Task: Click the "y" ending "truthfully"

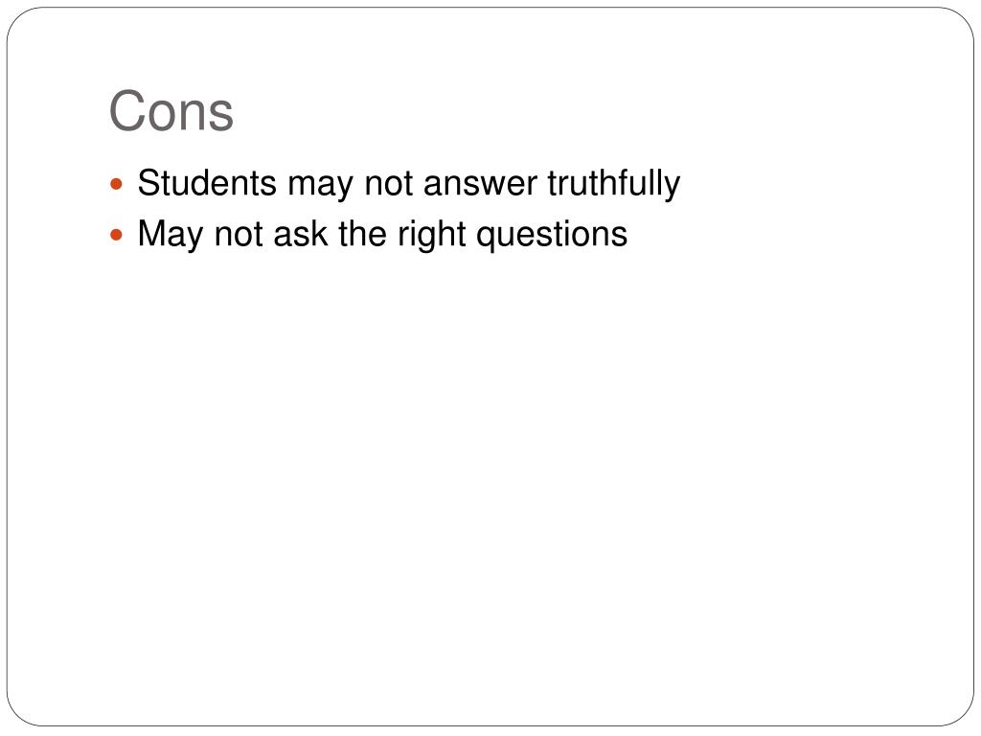Action: tap(673, 189)
